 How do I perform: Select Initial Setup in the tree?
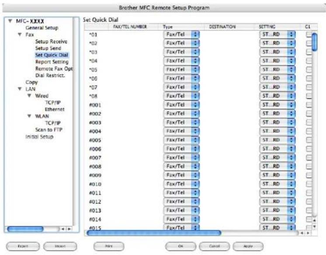39,137
